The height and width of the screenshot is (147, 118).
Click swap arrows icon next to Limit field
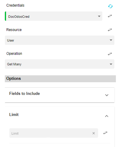[105, 133]
